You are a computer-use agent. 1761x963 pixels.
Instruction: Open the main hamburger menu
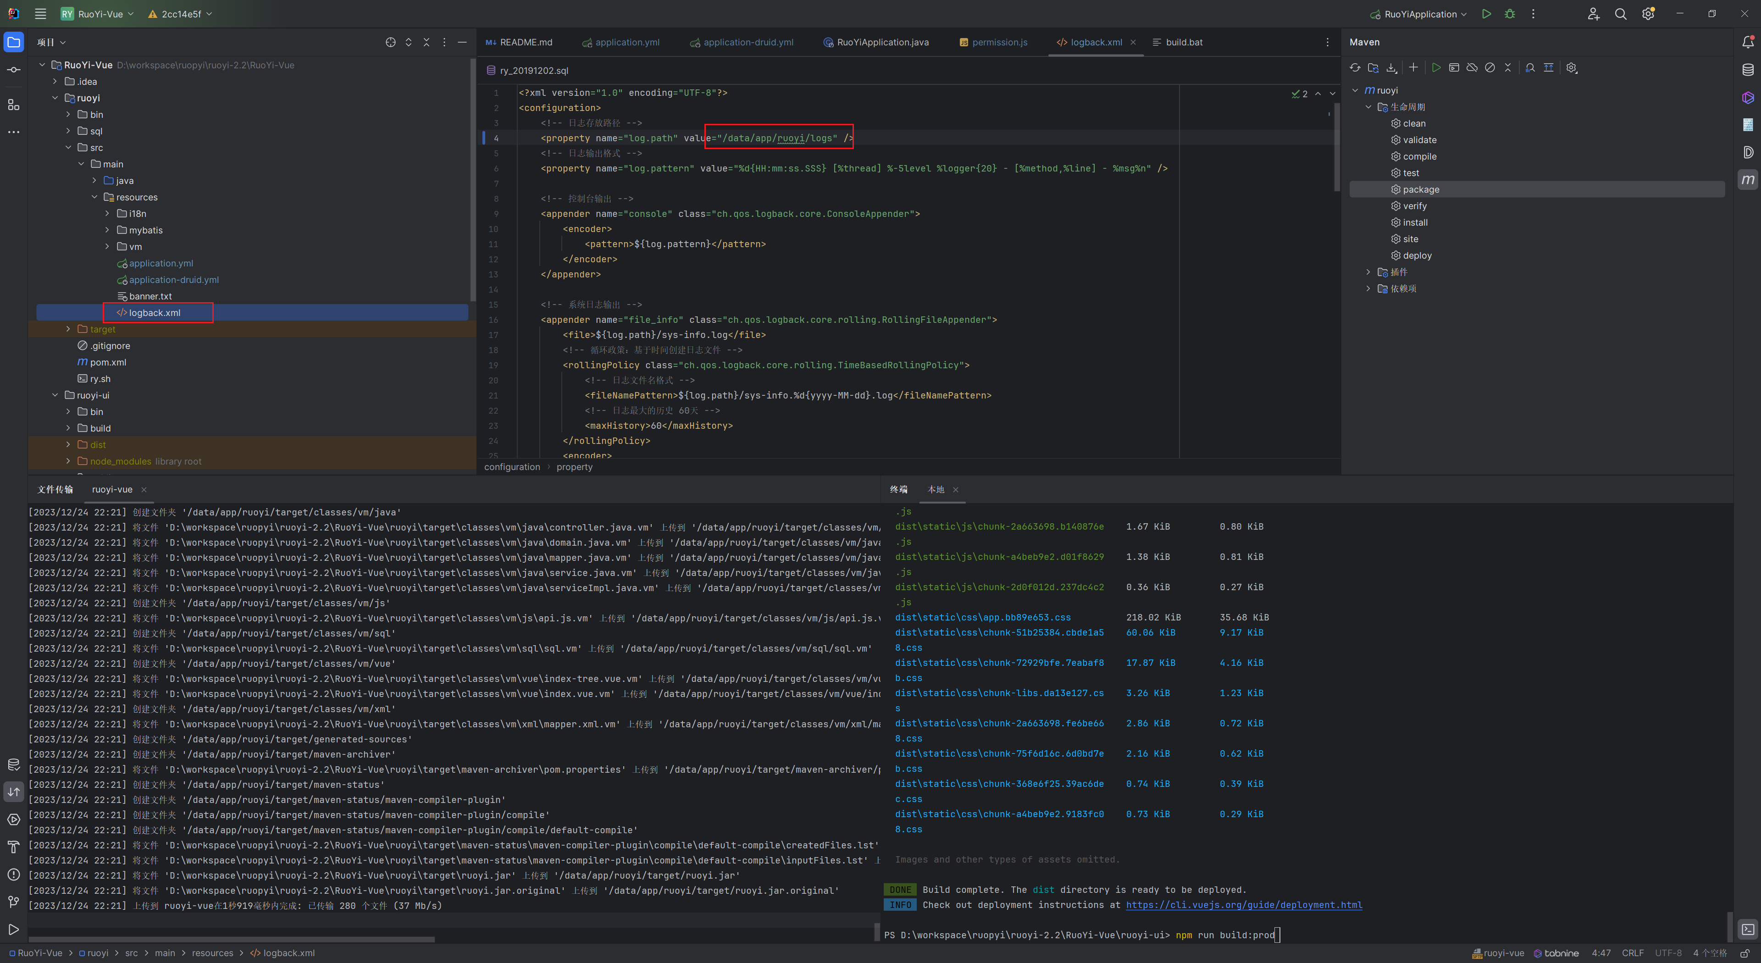[x=40, y=14]
